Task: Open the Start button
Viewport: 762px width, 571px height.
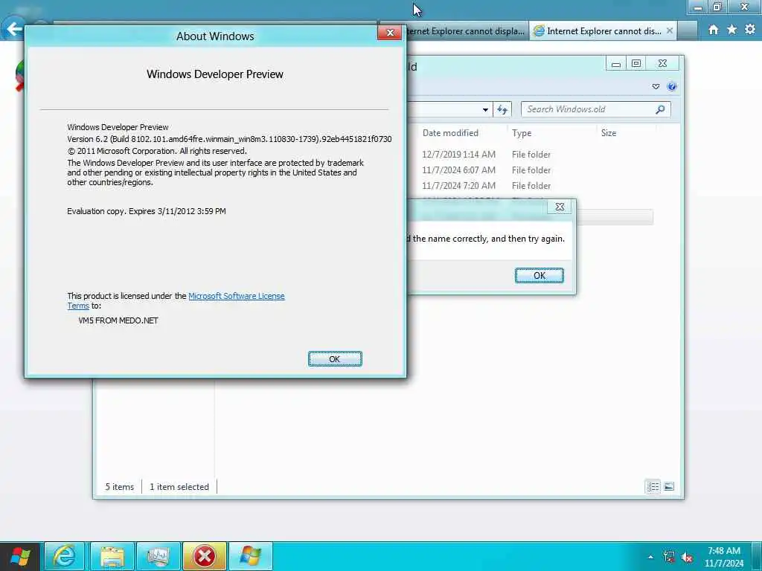Action: [x=19, y=556]
